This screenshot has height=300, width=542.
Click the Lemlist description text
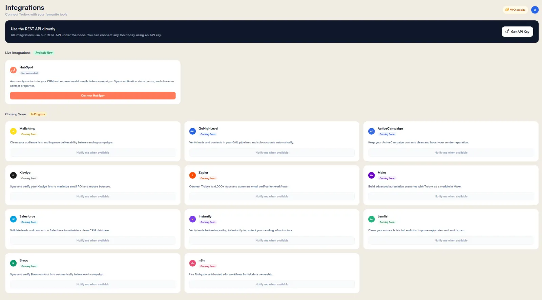point(417,231)
